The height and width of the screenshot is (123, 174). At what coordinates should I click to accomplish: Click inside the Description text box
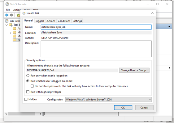pyautogui.click(x=96, y=49)
